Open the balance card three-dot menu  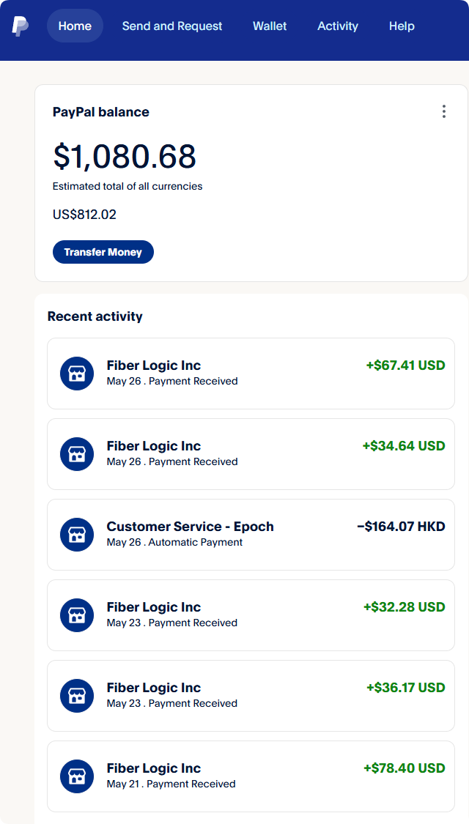pyautogui.click(x=444, y=111)
